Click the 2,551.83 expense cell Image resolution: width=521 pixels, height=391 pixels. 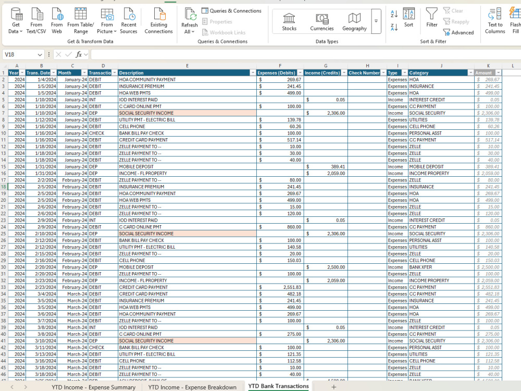click(280, 287)
